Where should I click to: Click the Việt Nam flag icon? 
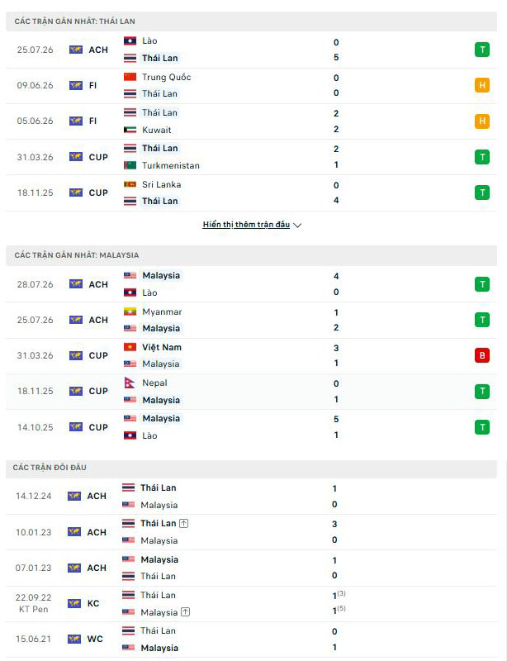[130, 347]
